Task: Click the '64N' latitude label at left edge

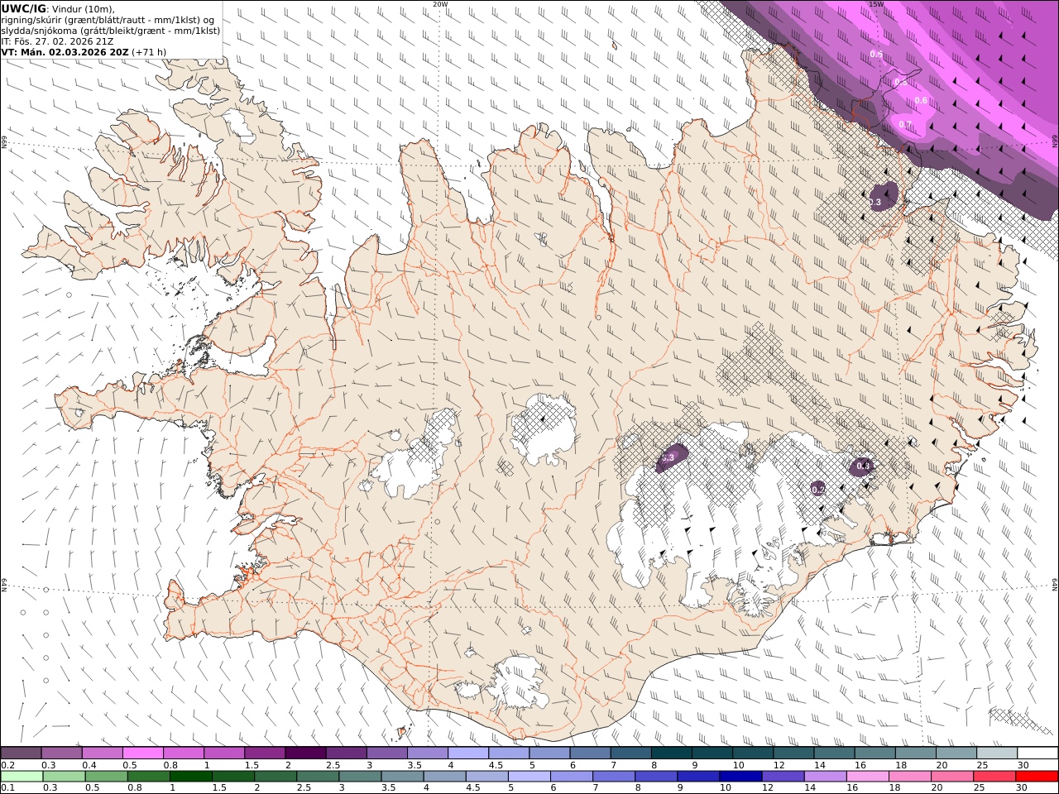Action: [x=3, y=584]
